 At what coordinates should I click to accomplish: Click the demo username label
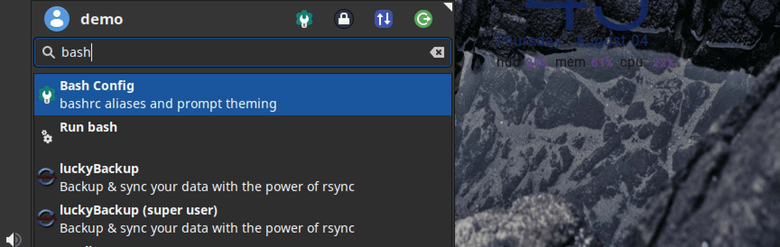pos(102,19)
